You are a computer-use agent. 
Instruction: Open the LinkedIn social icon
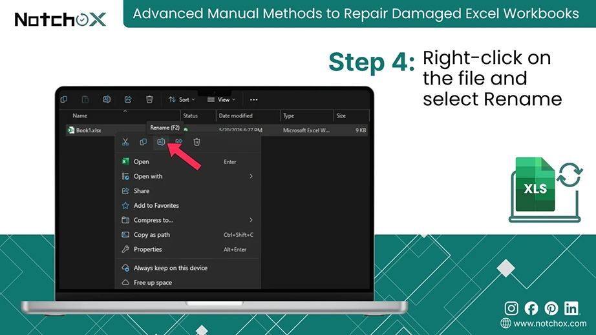pyautogui.click(x=571, y=308)
